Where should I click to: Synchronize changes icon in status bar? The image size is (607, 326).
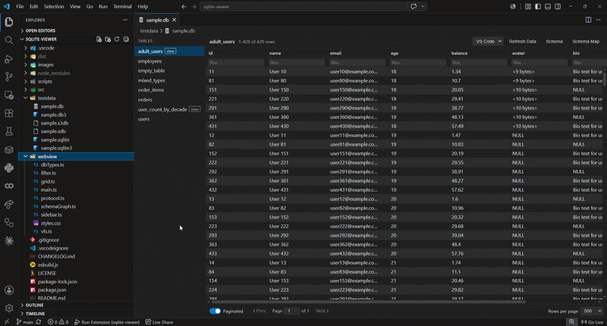[x=39, y=322]
